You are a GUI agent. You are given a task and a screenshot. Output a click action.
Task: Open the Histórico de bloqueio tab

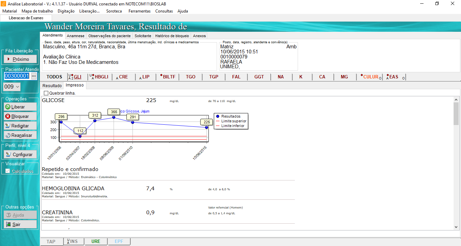[x=172, y=36]
